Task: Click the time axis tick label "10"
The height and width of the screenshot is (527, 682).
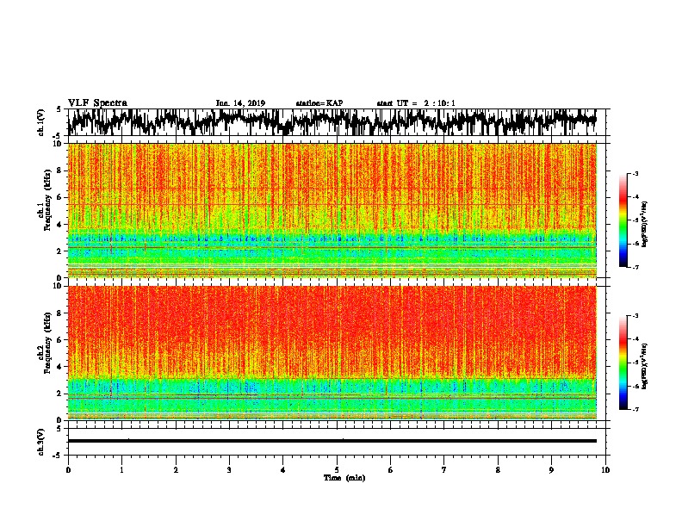Action: pyautogui.click(x=605, y=470)
